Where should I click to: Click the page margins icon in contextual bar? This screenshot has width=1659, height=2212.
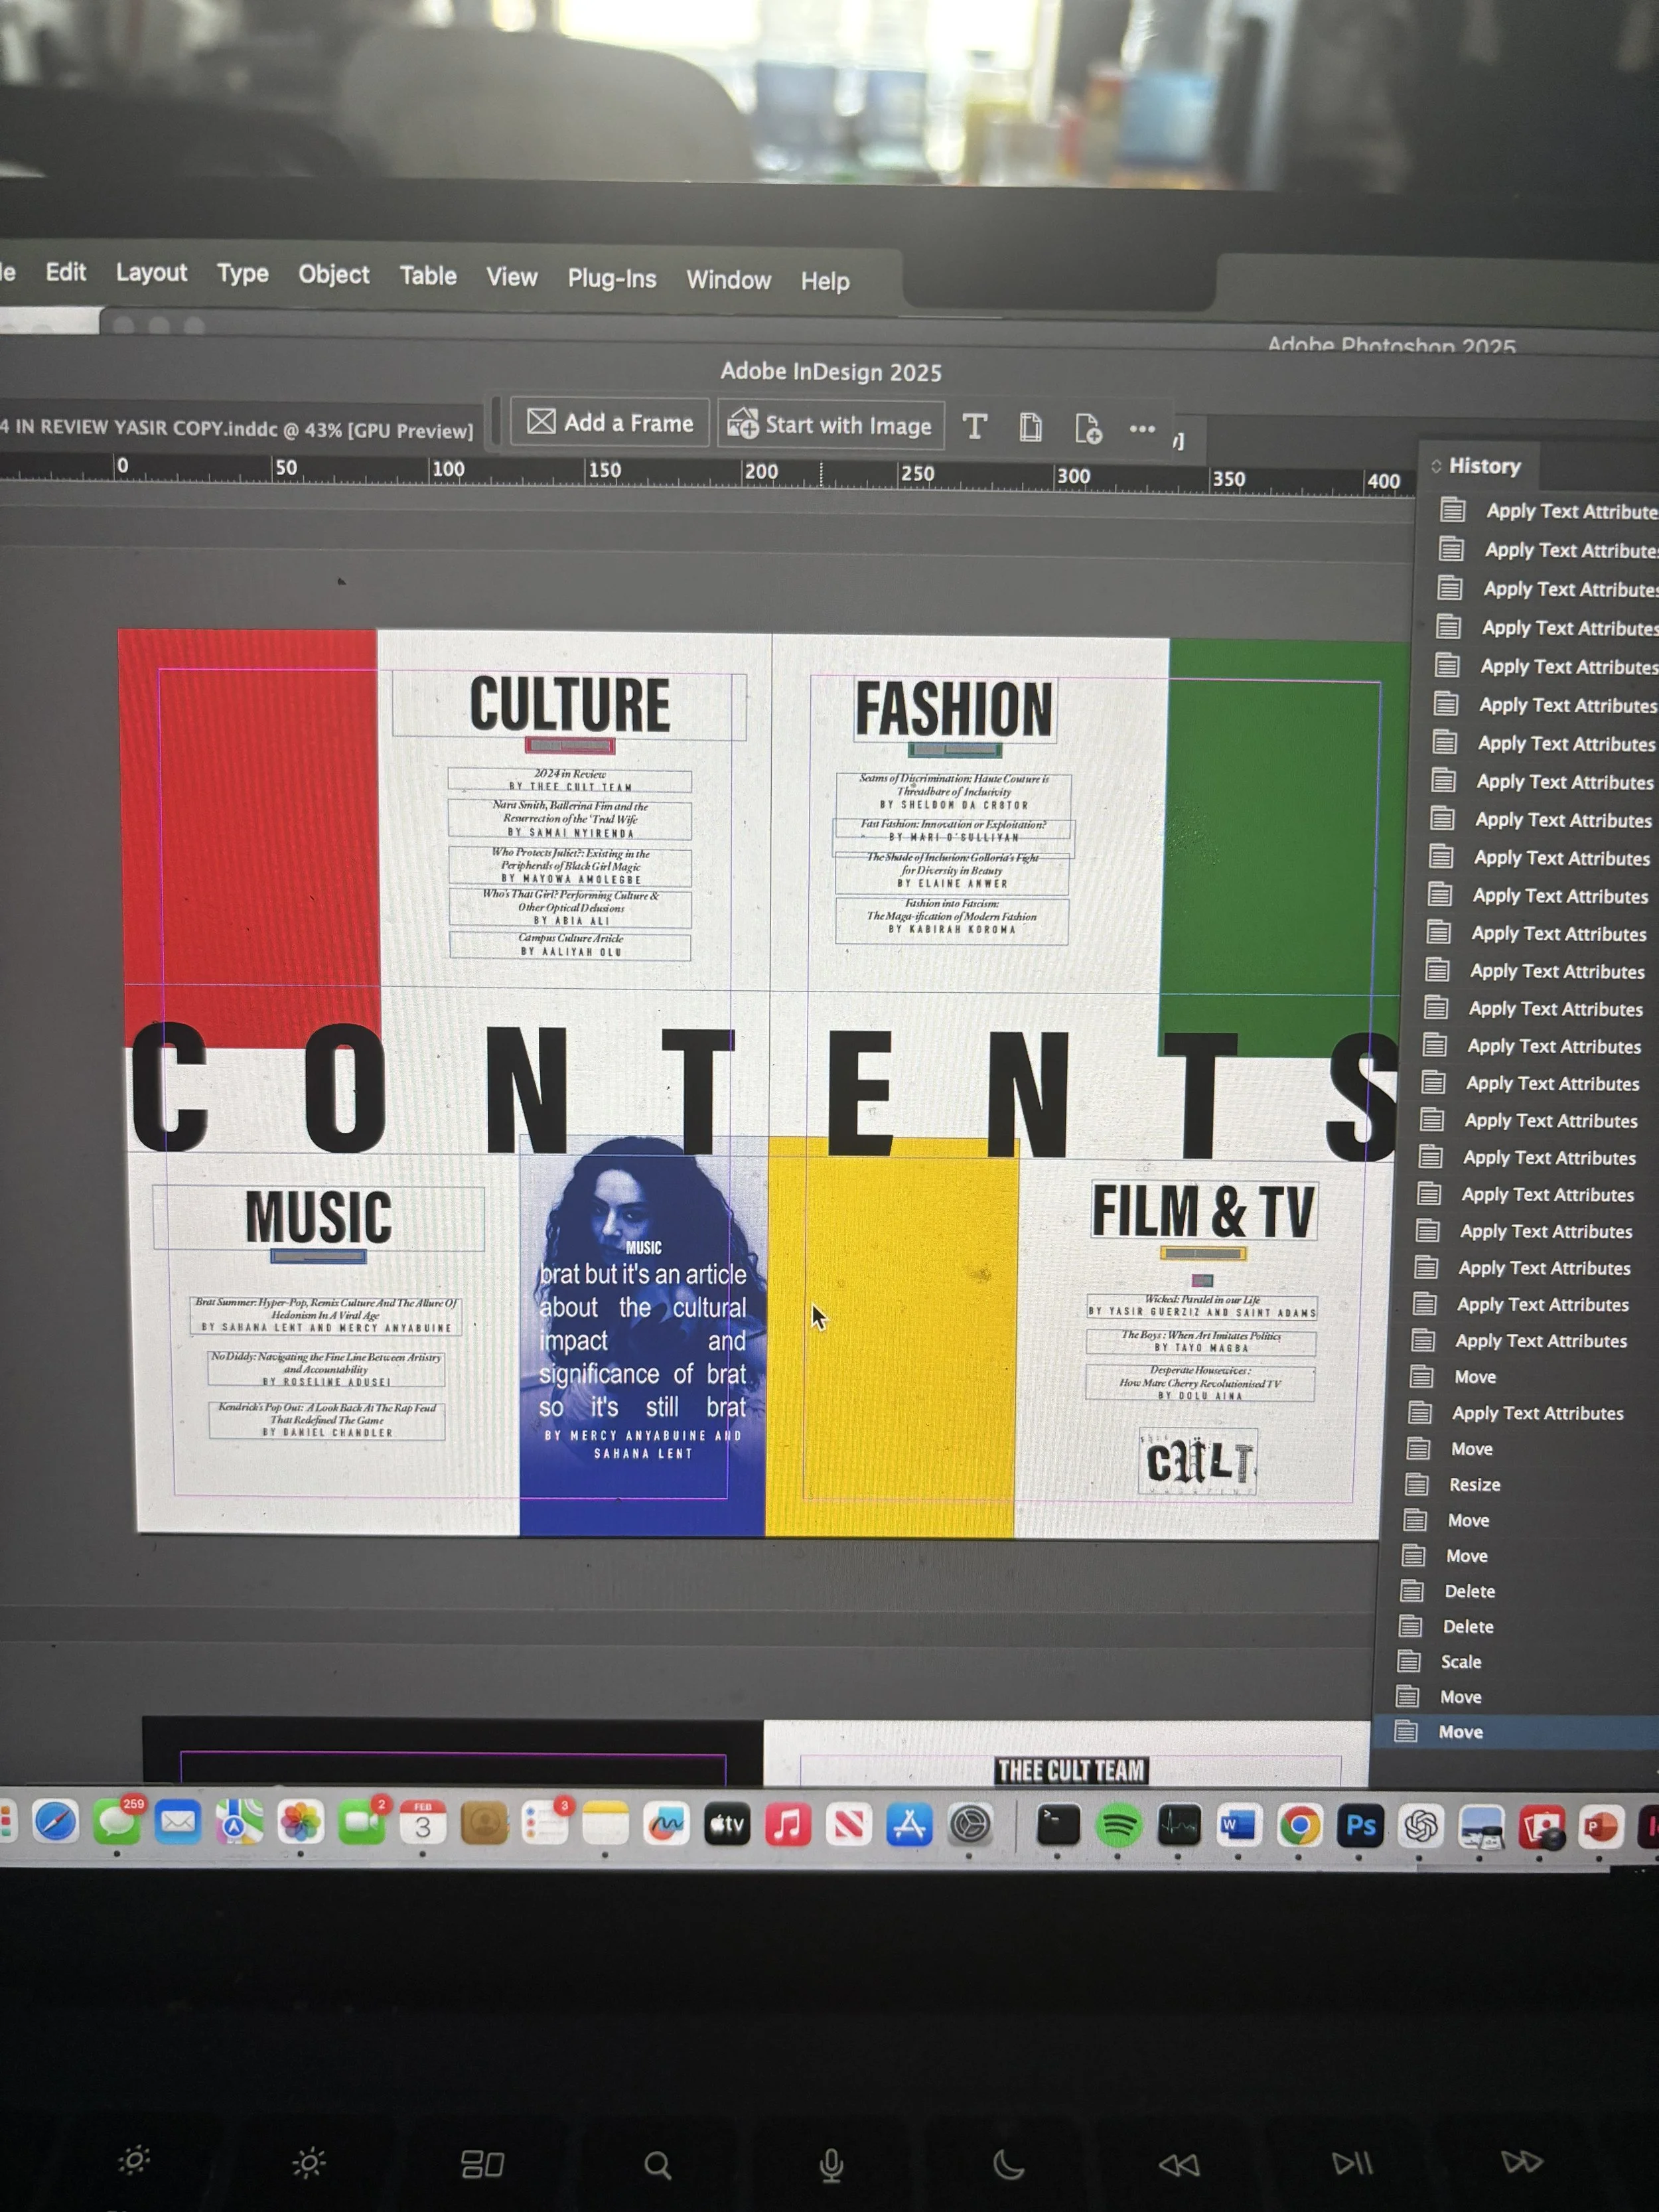pos(1030,428)
